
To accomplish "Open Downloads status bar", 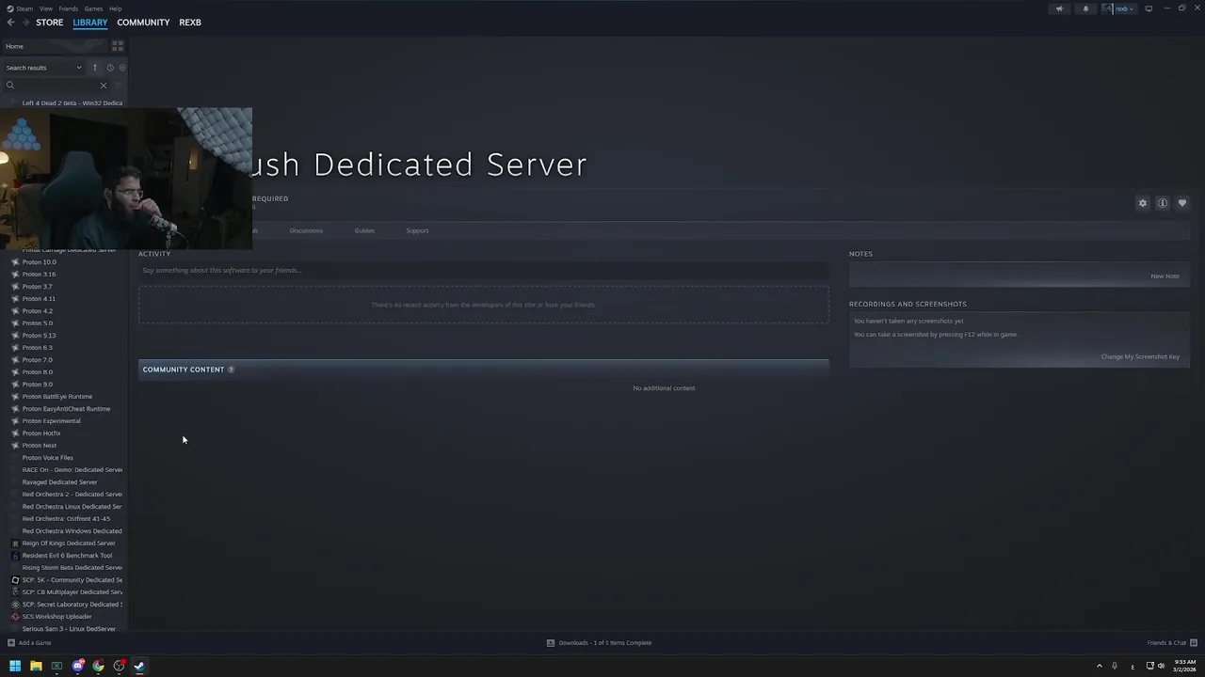I will [600, 643].
